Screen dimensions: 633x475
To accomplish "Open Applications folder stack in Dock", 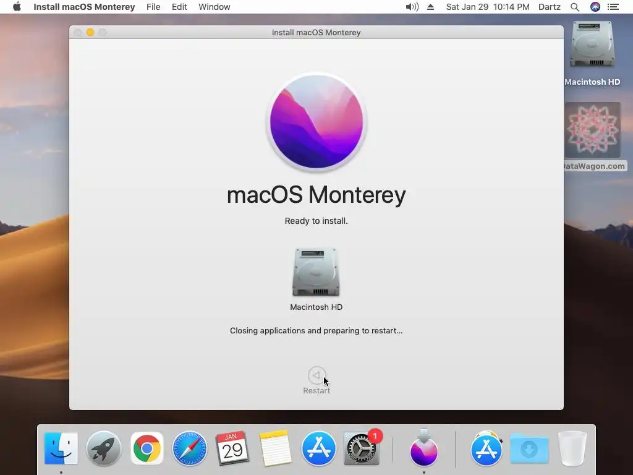I will point(486,448).
